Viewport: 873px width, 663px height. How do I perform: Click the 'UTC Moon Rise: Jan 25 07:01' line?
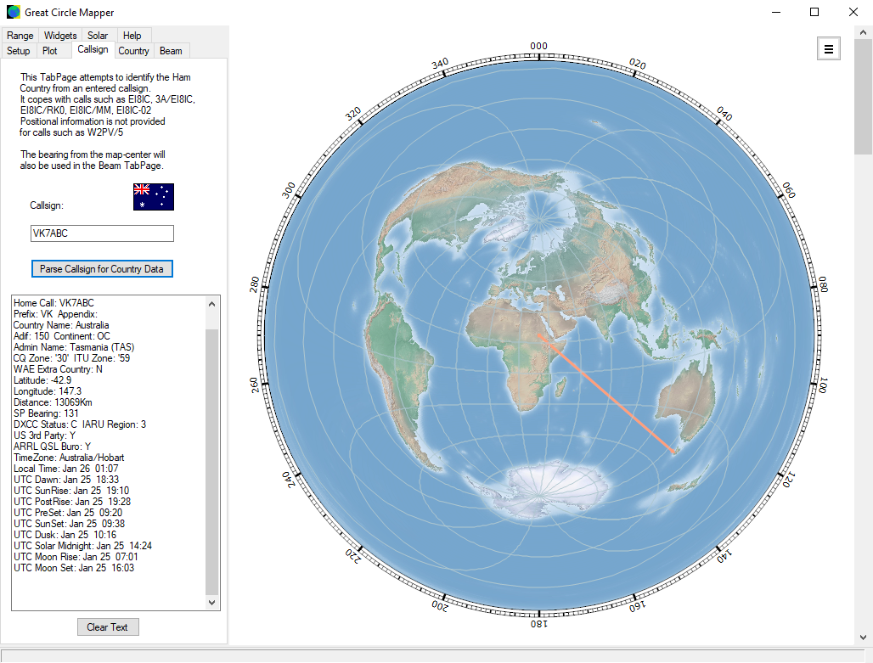(76, 557)
